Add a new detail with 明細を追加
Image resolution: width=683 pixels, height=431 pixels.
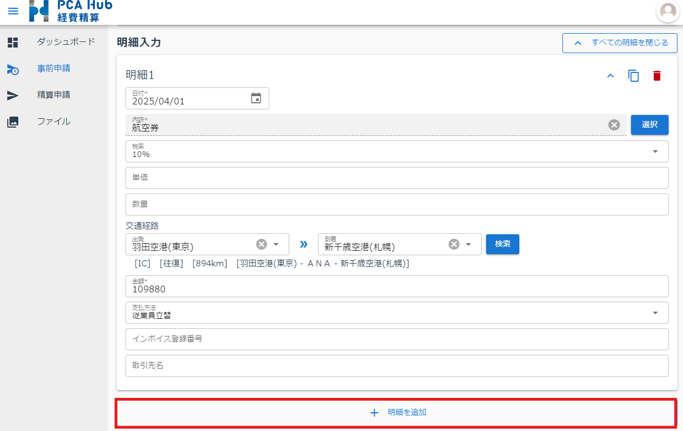(x=396, y=413)
